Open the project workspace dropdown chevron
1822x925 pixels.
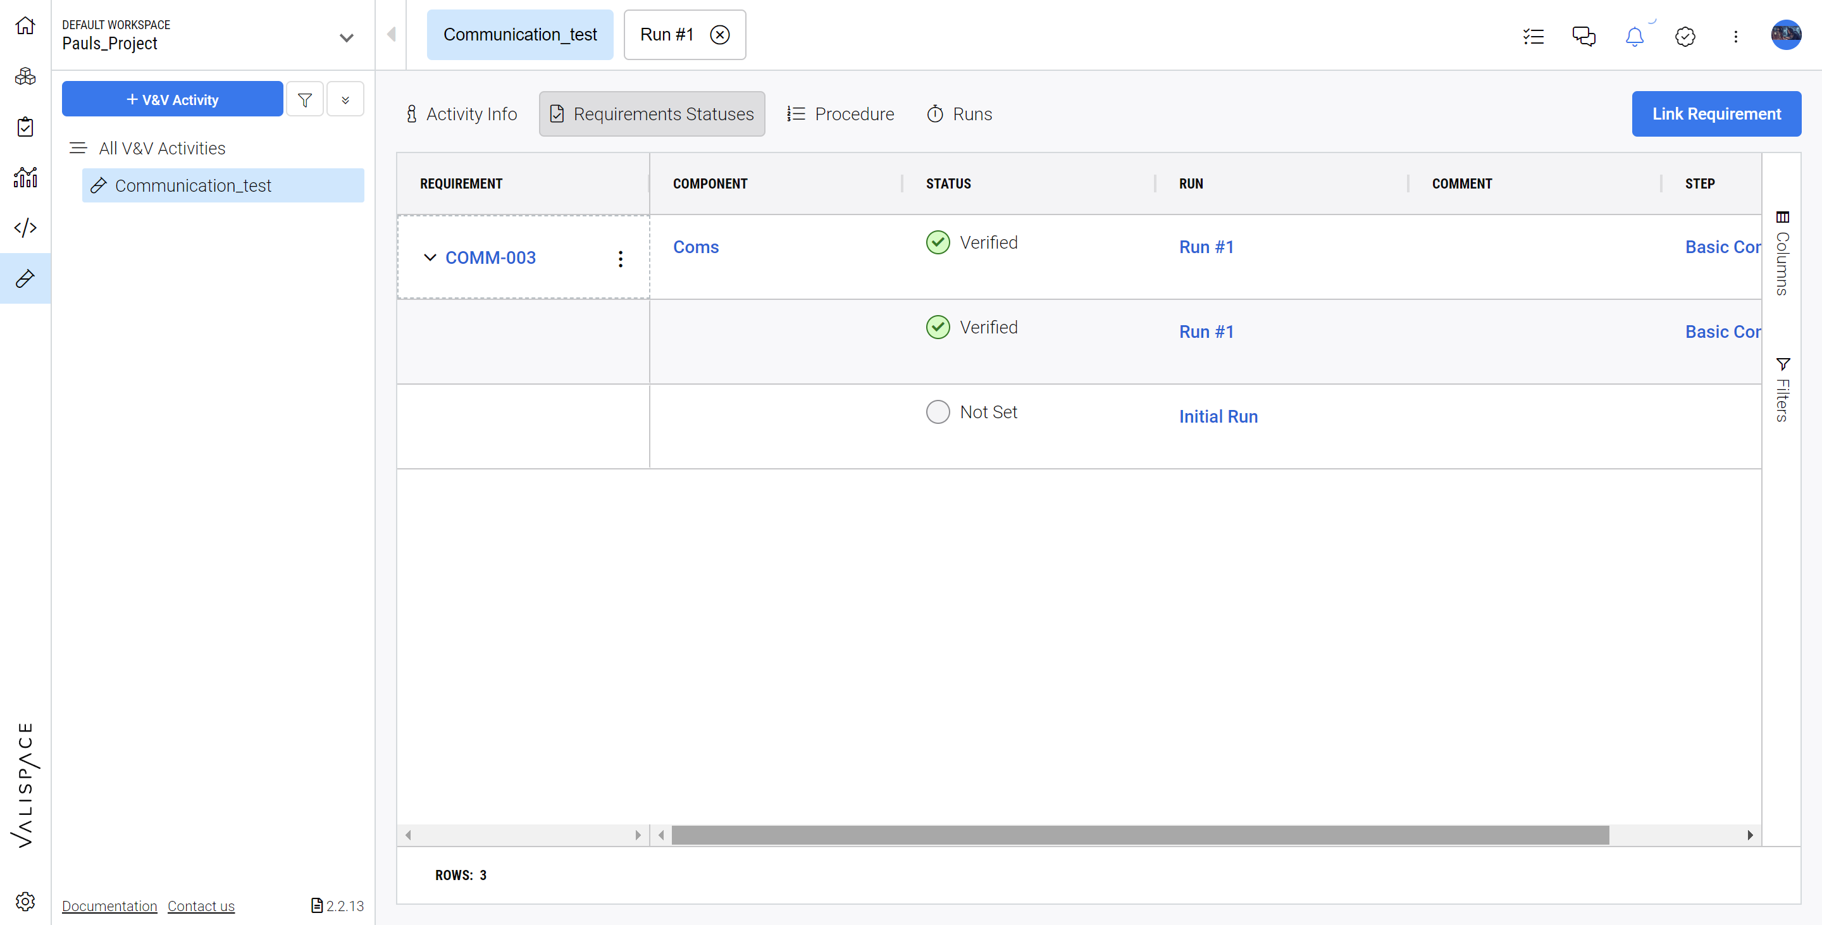[347, 37]
